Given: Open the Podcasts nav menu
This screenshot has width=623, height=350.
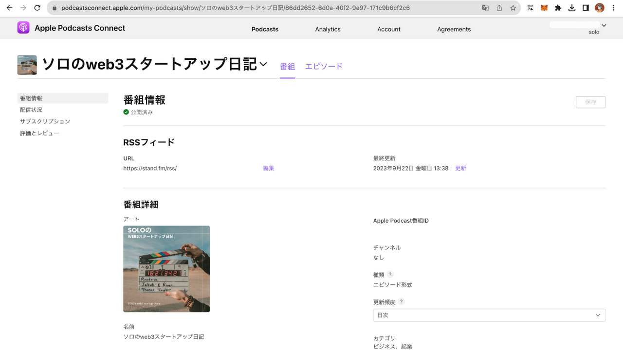Looking at the screenshot, I should coord(265,29).
